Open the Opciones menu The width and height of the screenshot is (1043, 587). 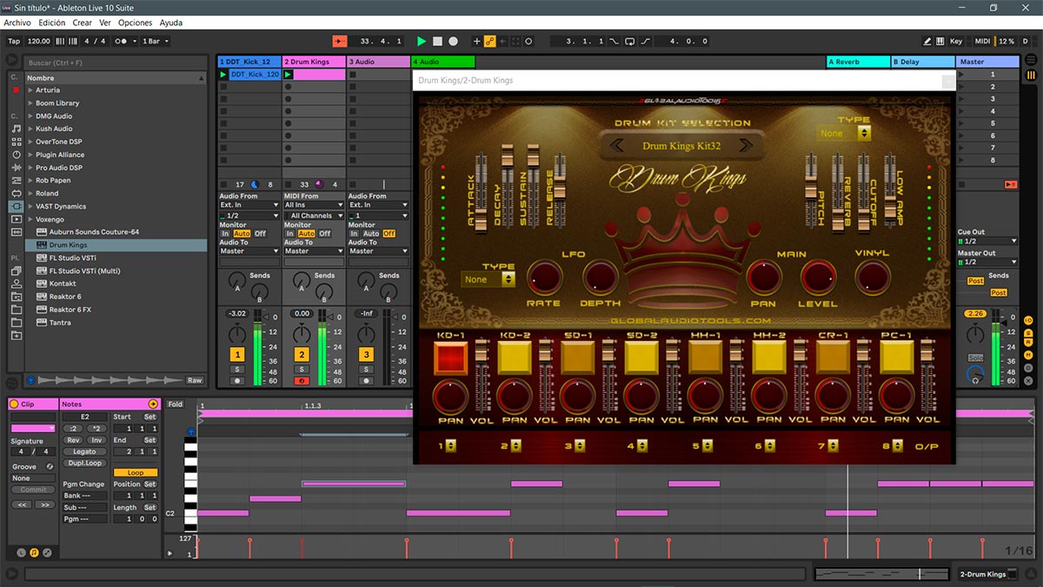135,23
